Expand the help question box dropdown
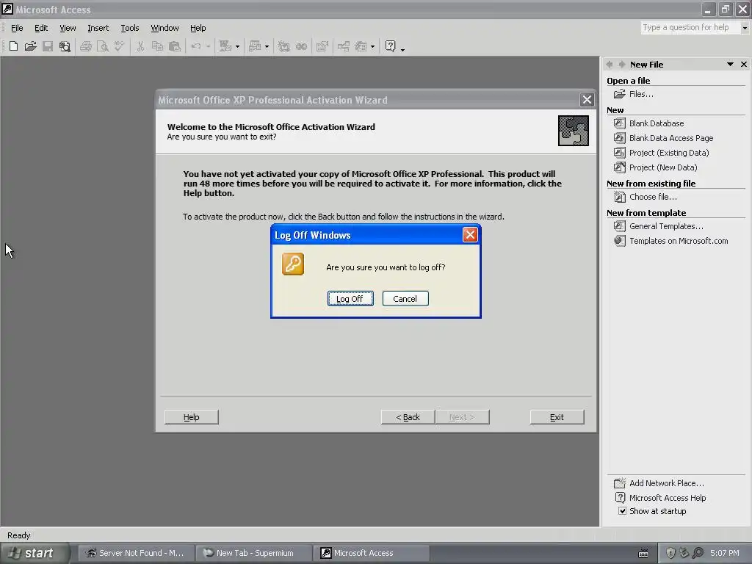The image size is (752, 564). (x=745, y=27)
